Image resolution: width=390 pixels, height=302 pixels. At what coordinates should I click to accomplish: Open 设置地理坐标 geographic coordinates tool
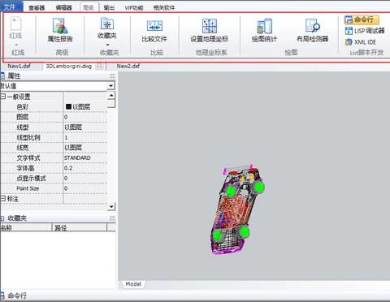point(209,31)
